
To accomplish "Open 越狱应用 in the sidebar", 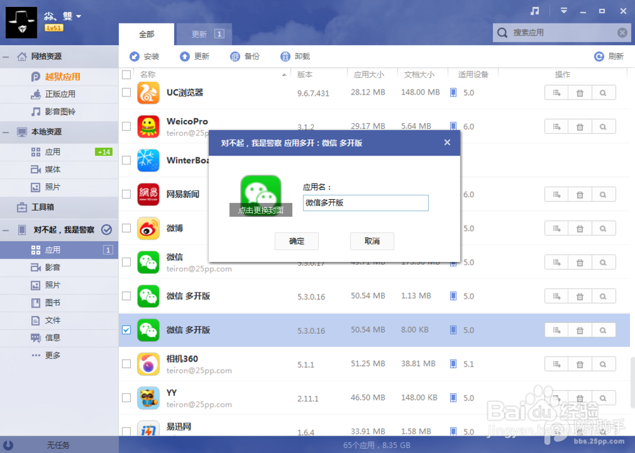I will point(63,76).
